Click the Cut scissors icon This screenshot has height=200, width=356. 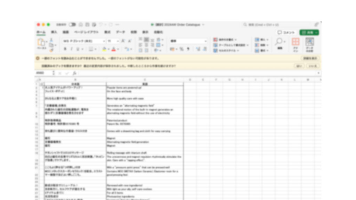pos(51,40)
